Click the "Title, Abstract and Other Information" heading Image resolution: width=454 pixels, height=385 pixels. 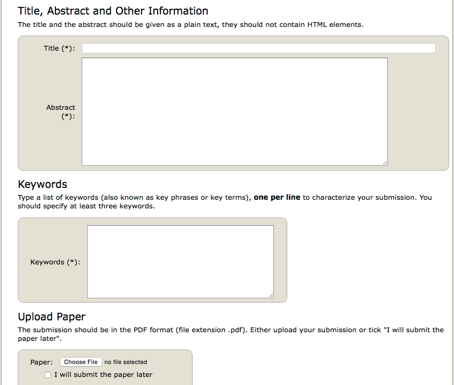[x=113, y=11]
